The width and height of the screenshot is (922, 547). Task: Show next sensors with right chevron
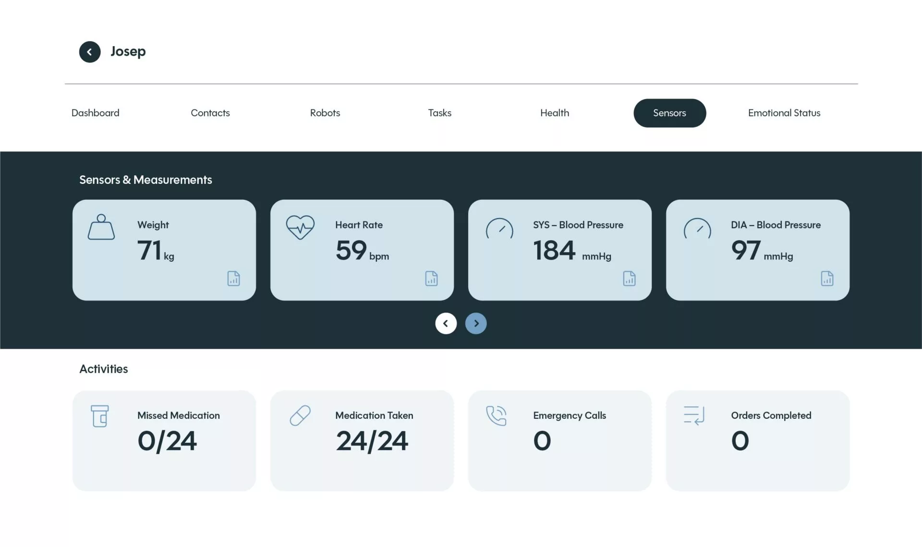coord(476,324)
